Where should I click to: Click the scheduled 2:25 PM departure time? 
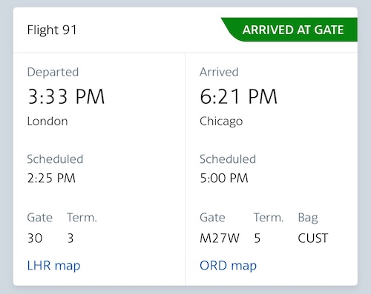51,178
